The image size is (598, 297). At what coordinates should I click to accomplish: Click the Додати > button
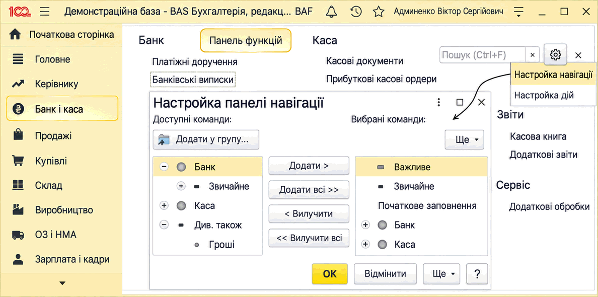(x=309, y=166)
